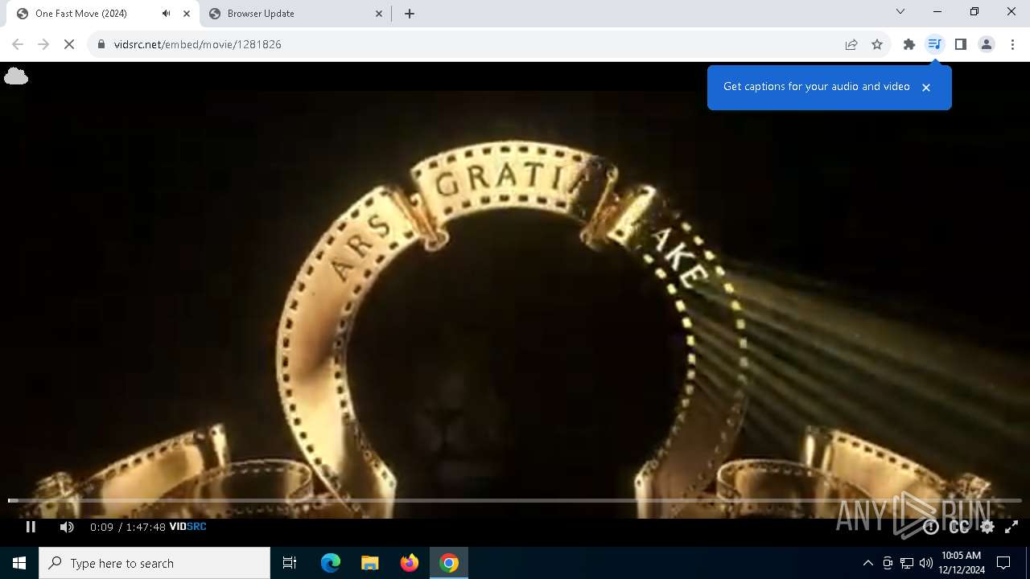Show hidden system tray icons
Image resolution: width=1030 pixels, height=579 pixels.
pos(867,563)
